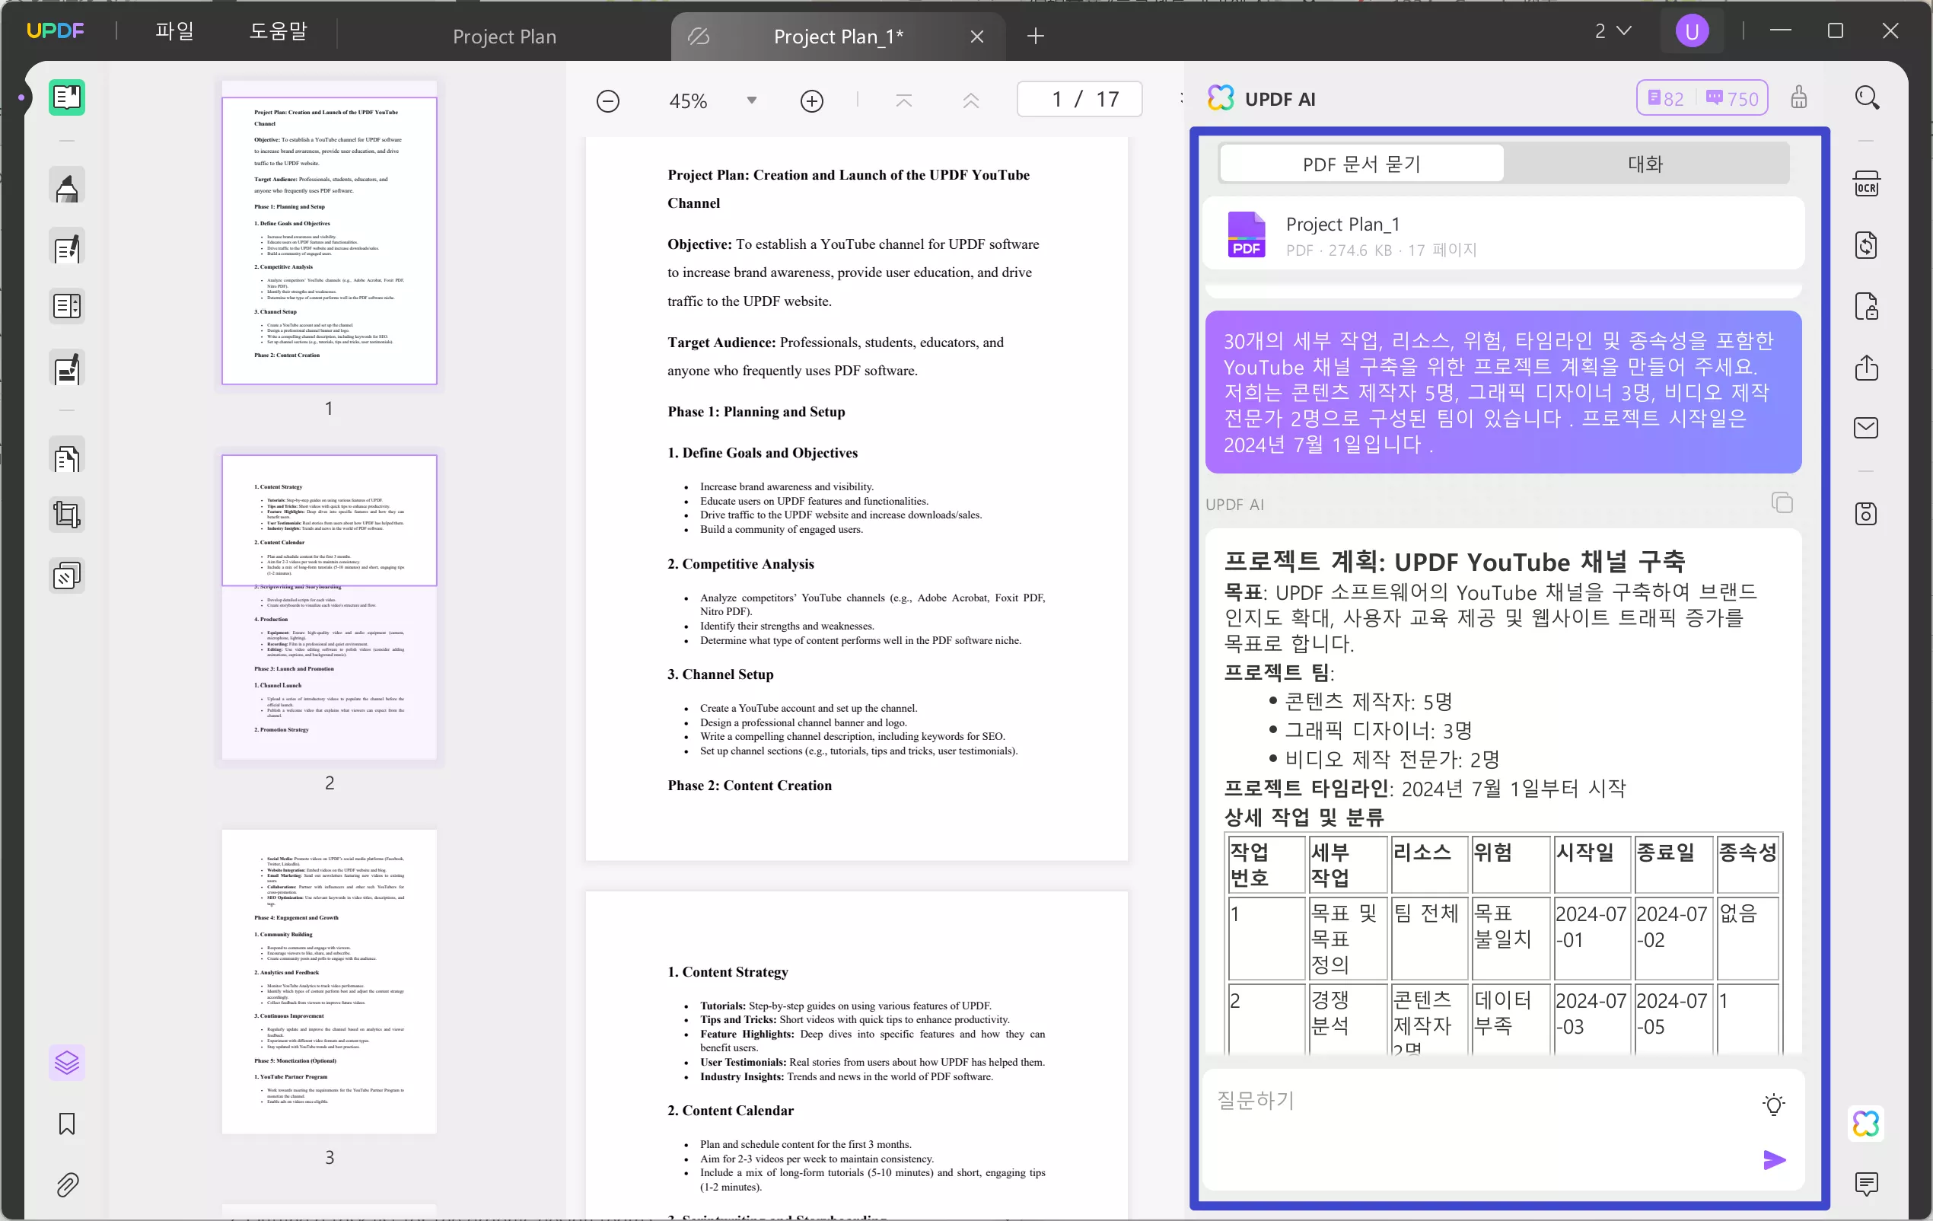Open the Search magnifier icon
Image resolution: width=1933 pixels, height=1221 pixels.
[1868, 98]
